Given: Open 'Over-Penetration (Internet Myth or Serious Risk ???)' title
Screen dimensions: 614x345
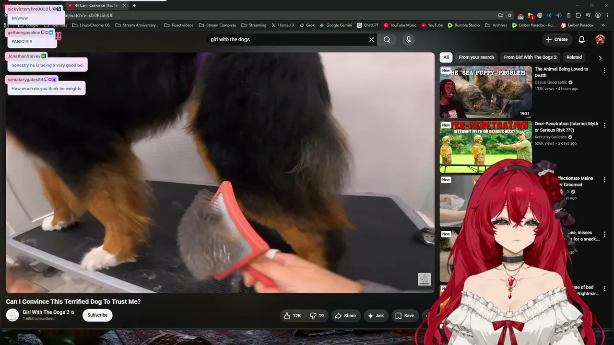Looking at the screenshot, I should (567, 127).
